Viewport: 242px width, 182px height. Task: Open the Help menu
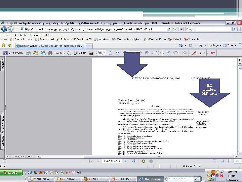(47, 35)
